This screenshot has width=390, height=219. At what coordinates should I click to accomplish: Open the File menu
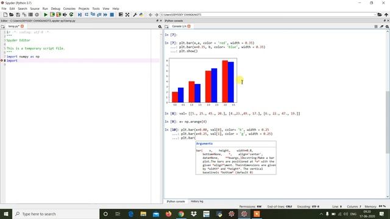point(4,9)
